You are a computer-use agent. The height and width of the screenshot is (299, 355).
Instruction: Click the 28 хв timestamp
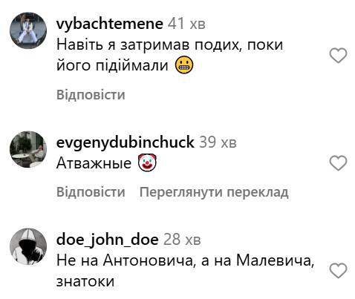coord(182,240)
